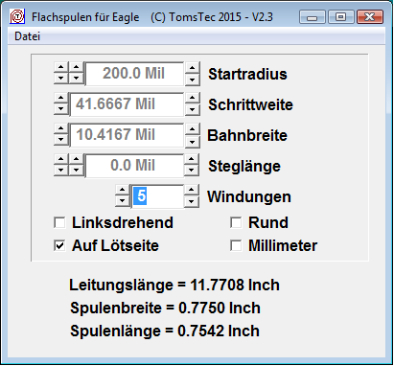Click the Spulenlänge = 0.7542 Inch text
This screenshot has height=366, width=394.
[165, 331]
